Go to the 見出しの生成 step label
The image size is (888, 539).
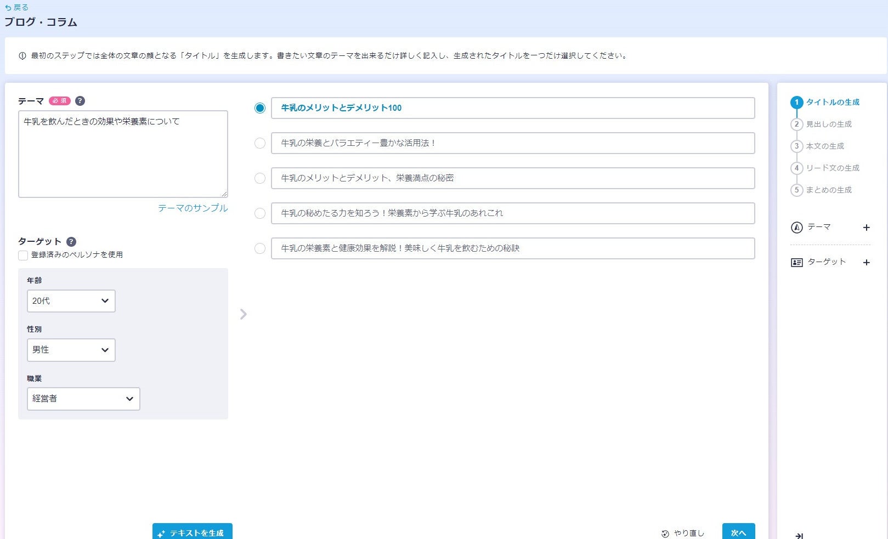(x=829, y=124)
